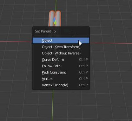
Task: Select Vertex (Triangle) parent option
Action: coord(61,85)
